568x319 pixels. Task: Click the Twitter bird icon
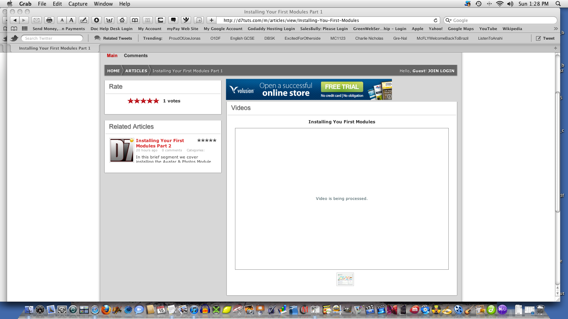14,38
